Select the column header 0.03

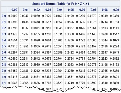[x=47, y=10]
